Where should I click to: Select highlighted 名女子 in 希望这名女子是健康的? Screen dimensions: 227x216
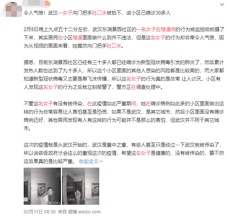pos(143,153)
